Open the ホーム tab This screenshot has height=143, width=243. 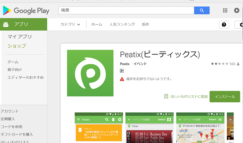tap(97, 24)
